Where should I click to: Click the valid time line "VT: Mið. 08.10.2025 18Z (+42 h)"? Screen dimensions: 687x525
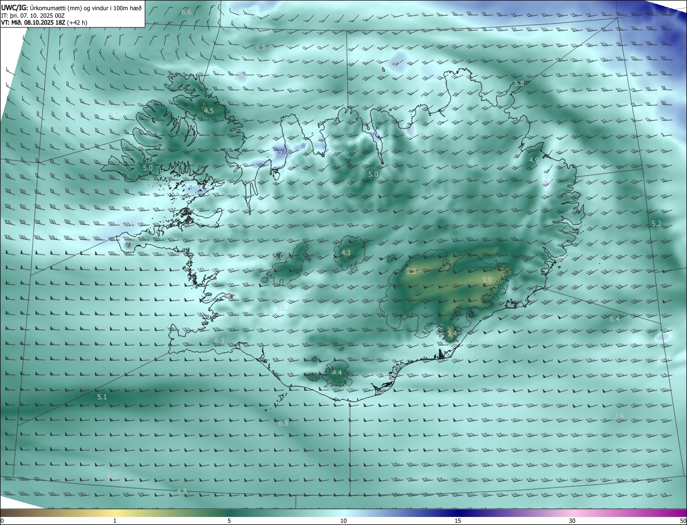tap(45, 23)
